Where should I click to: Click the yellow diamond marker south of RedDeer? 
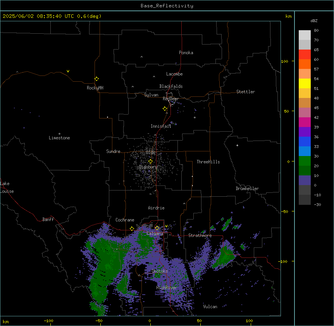click(x=165, y=109)
